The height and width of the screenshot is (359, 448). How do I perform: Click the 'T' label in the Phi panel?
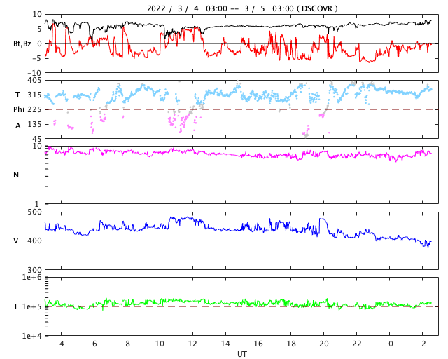(18, 95)
